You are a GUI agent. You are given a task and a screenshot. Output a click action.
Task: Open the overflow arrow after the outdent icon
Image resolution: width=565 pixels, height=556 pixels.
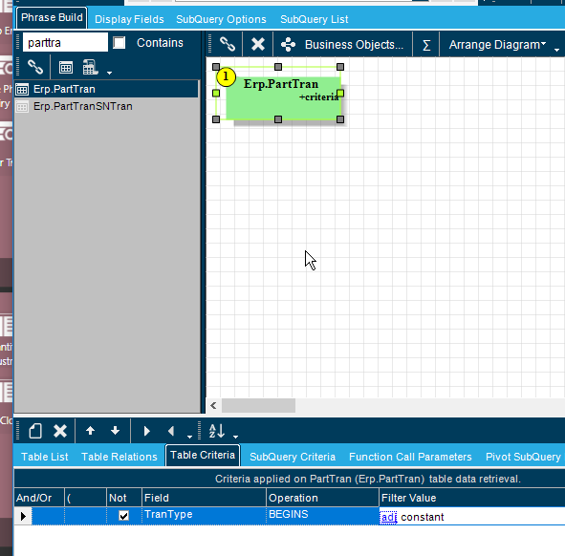pos(189,437)
